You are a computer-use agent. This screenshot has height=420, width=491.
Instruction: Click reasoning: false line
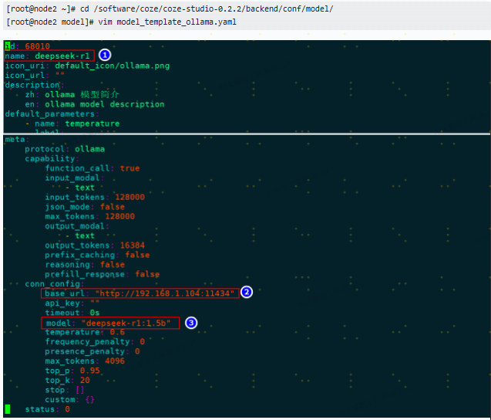point(85,265)
